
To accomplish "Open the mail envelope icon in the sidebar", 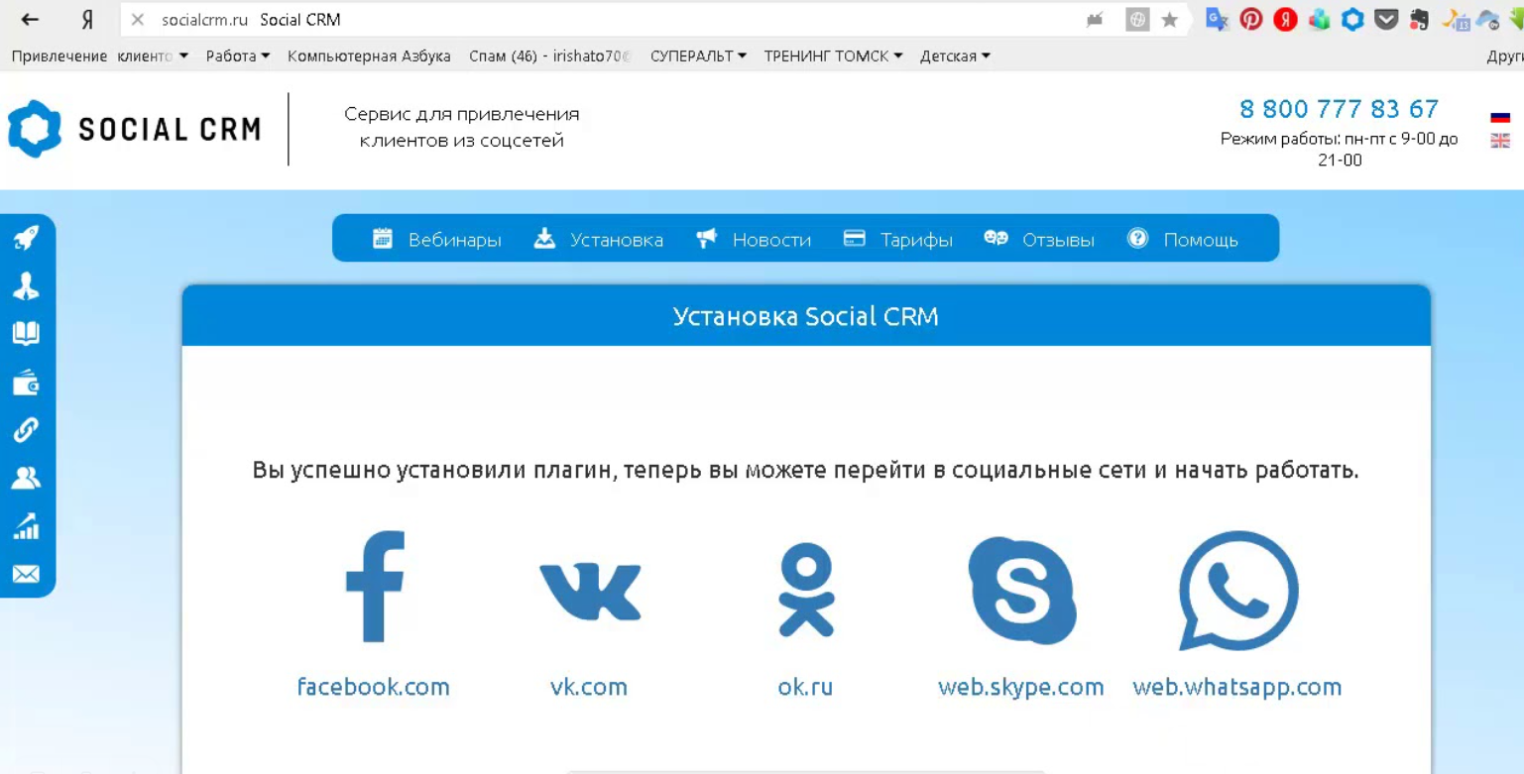I will [x=27, y=574].
